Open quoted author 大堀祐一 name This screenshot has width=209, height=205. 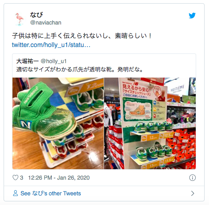tap(27, 61)
